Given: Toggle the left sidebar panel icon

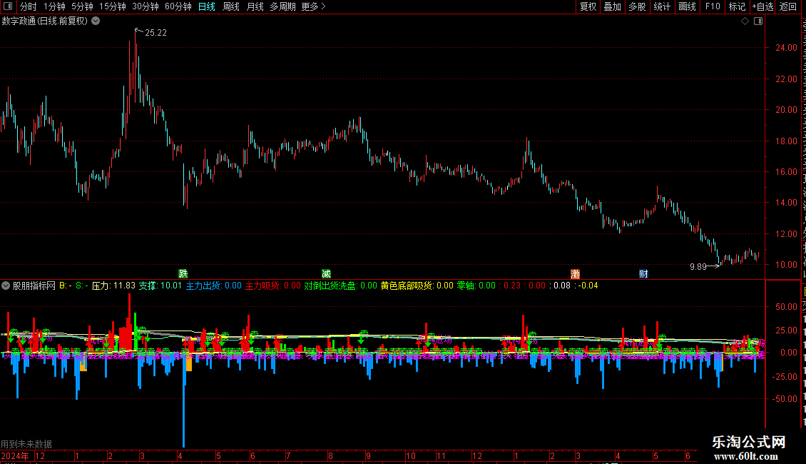Looking at the screenshot, I should coord(8,6).
